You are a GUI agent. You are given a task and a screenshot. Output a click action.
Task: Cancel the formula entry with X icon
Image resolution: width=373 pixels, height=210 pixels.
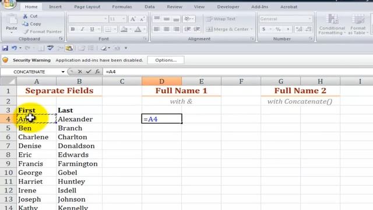pyautogui.click(x=80, y=72)
